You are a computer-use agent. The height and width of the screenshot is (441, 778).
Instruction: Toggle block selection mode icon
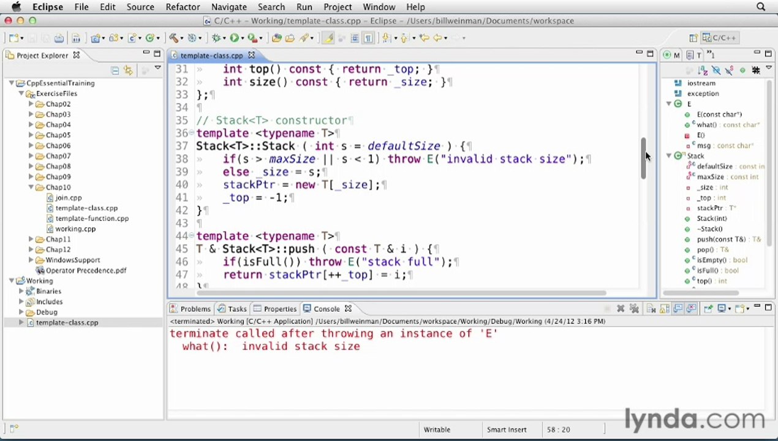(x=355, y=38)
